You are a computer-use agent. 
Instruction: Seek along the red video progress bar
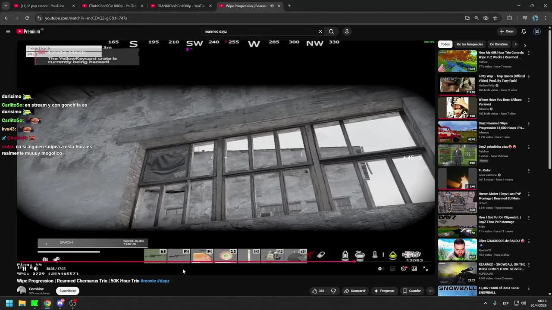click(x=226, y=261)
